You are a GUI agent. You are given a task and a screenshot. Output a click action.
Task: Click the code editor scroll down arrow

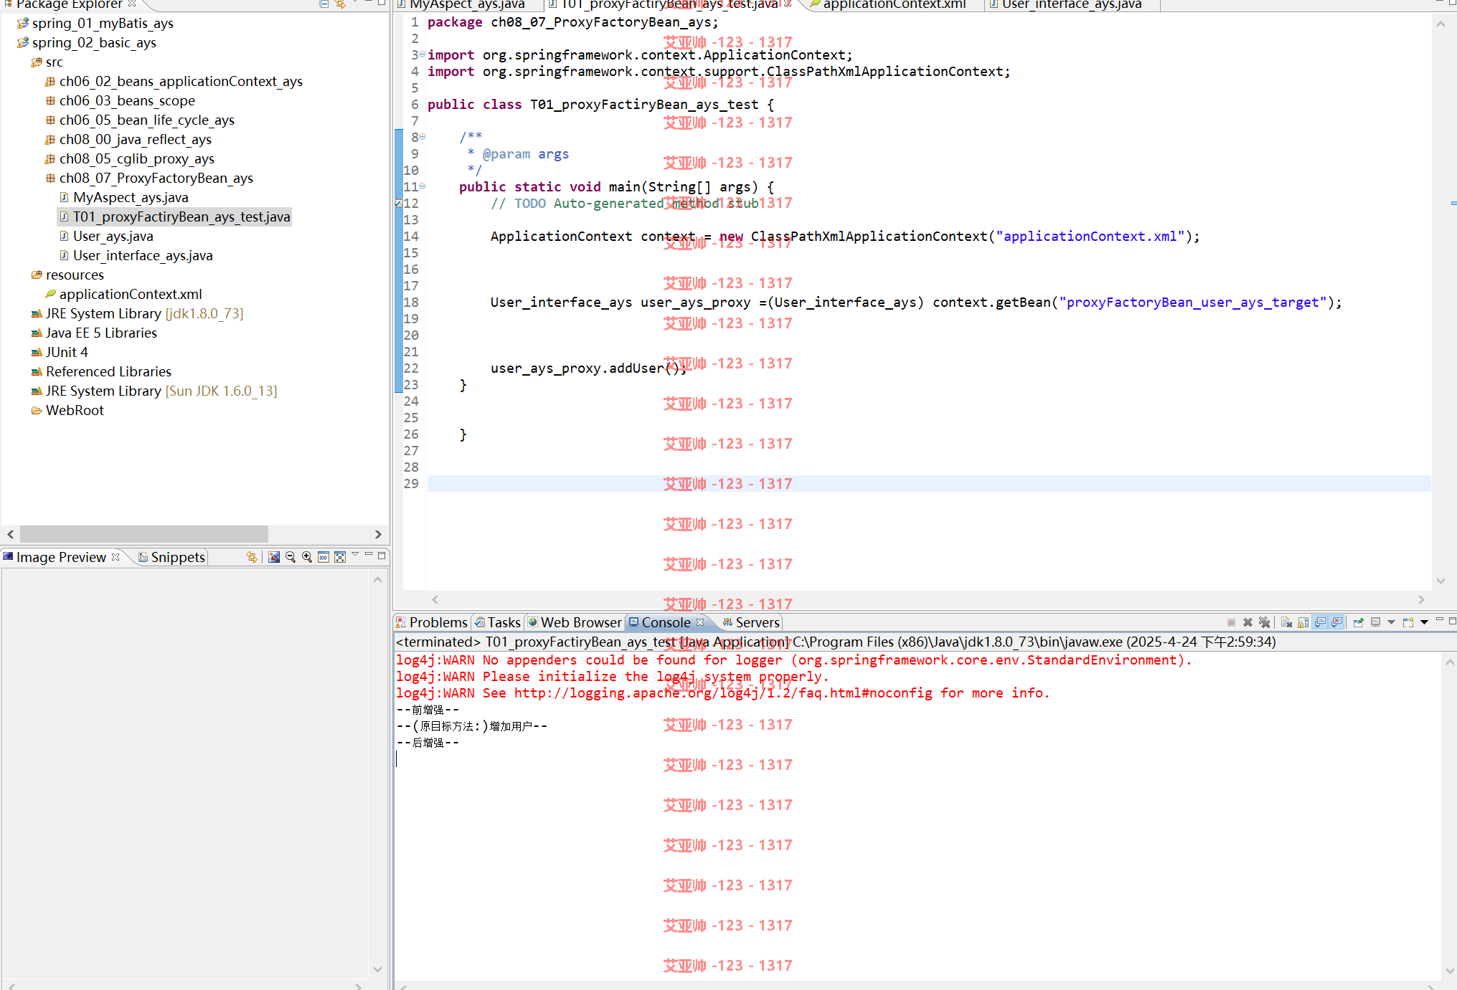point(1441,581)
